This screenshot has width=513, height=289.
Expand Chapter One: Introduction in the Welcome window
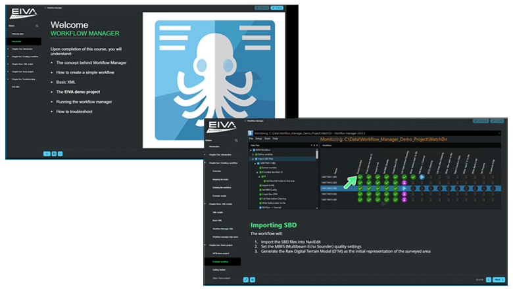[8, 49]
